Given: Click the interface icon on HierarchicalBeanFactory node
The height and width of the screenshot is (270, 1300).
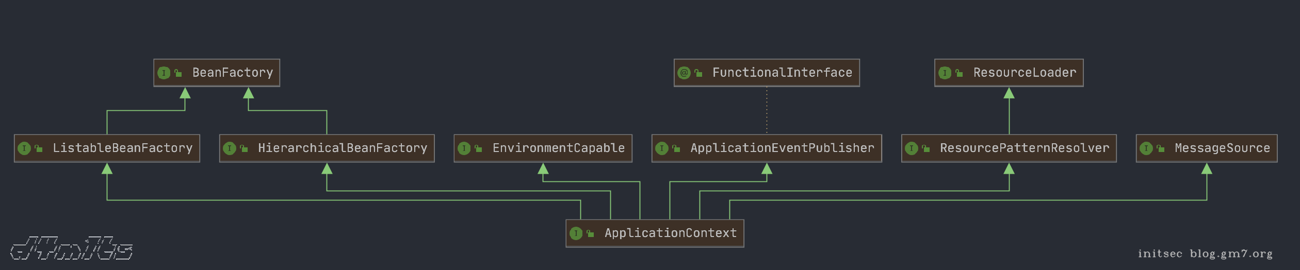Looking at the screenshot, I should (230, 149).
